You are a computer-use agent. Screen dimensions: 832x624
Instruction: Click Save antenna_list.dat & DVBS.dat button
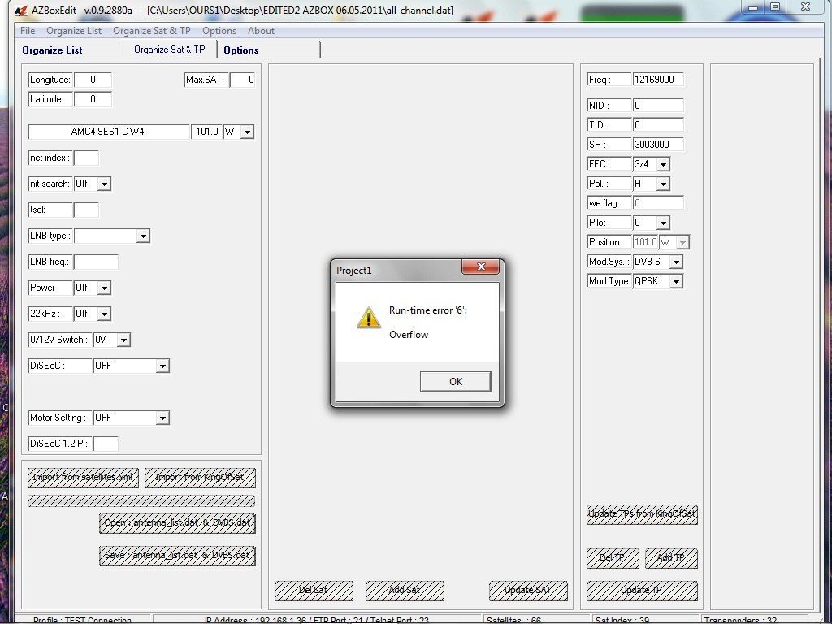[177, 556]
